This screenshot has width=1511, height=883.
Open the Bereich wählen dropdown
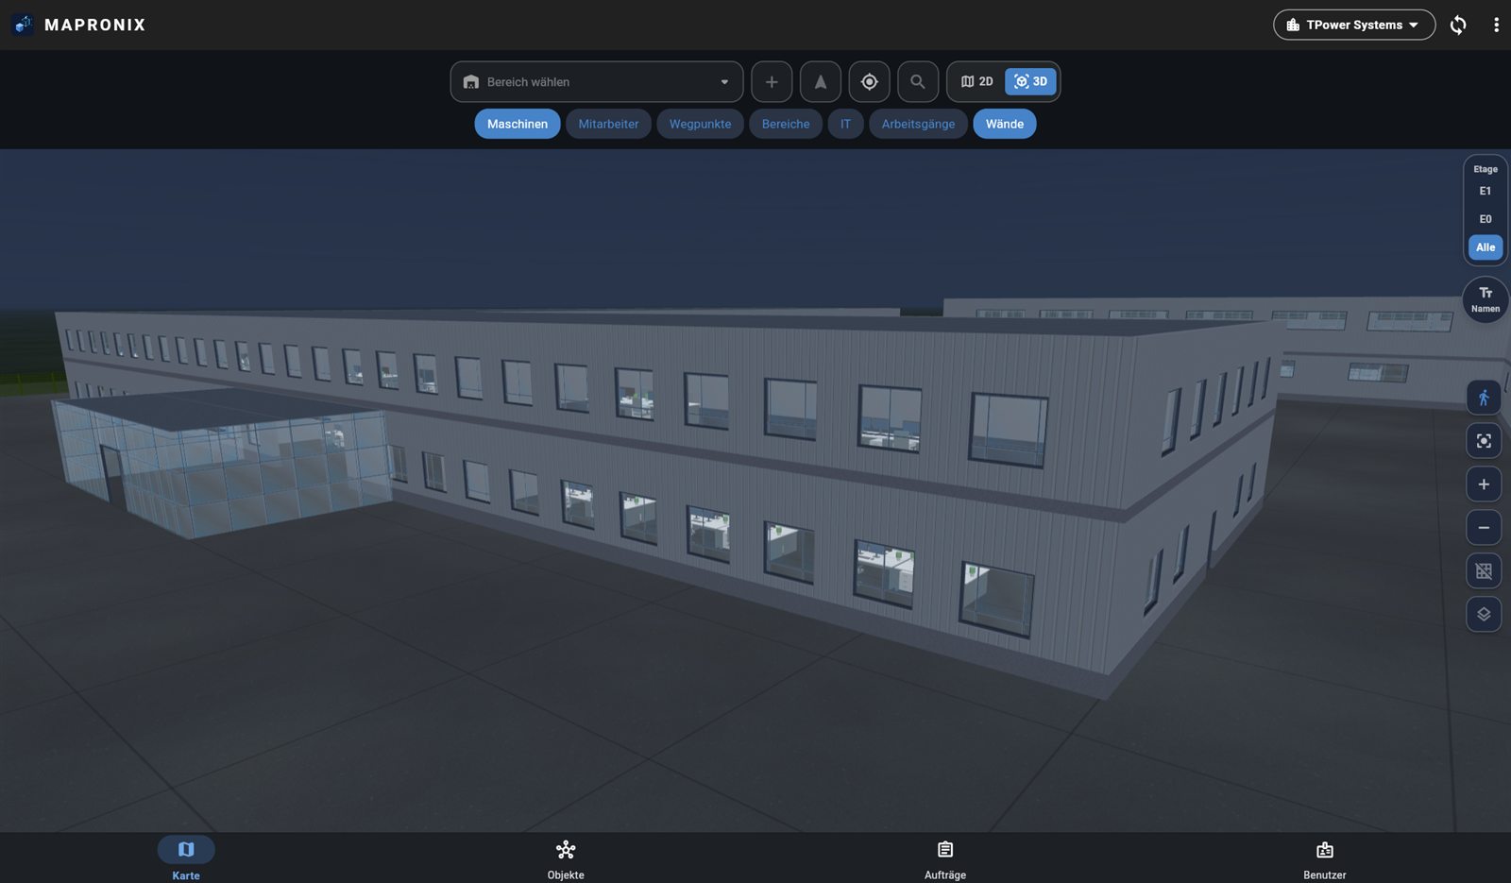pos(597,82)
